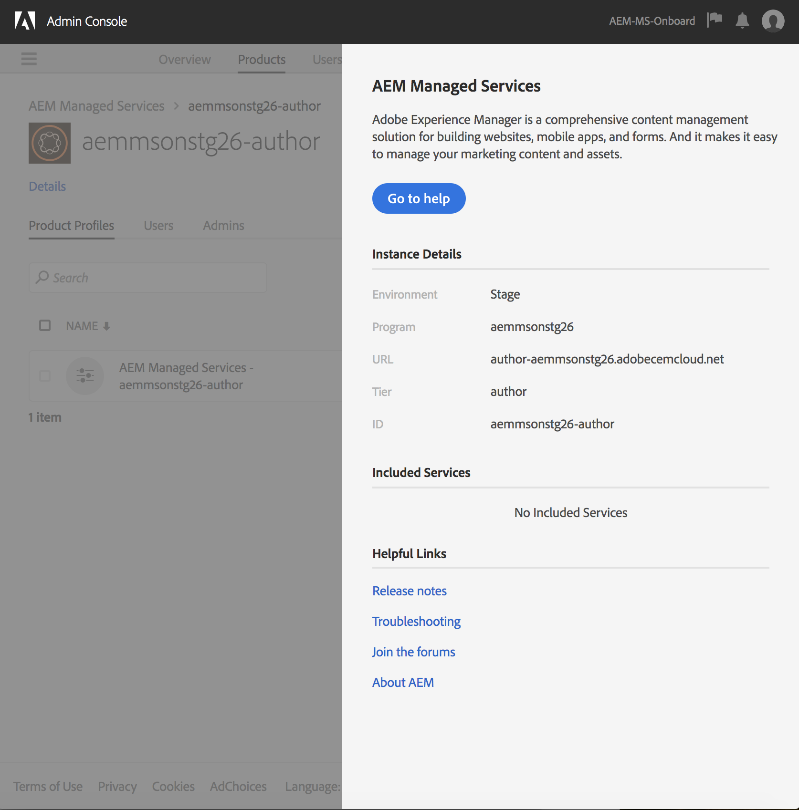Viewport: 799px width, 810px height.
Task: Open the notifications bell
Action: 742,21
